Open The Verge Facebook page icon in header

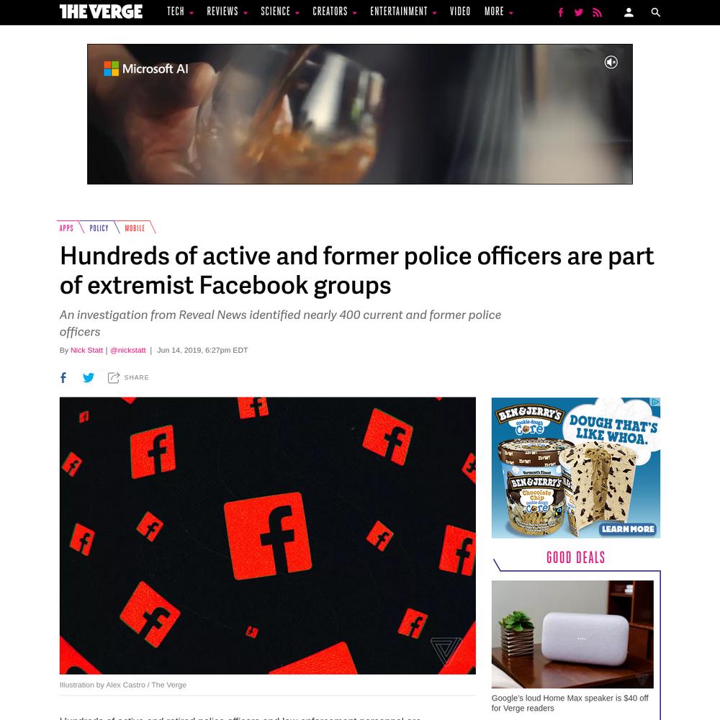click(x=561, y=12)
